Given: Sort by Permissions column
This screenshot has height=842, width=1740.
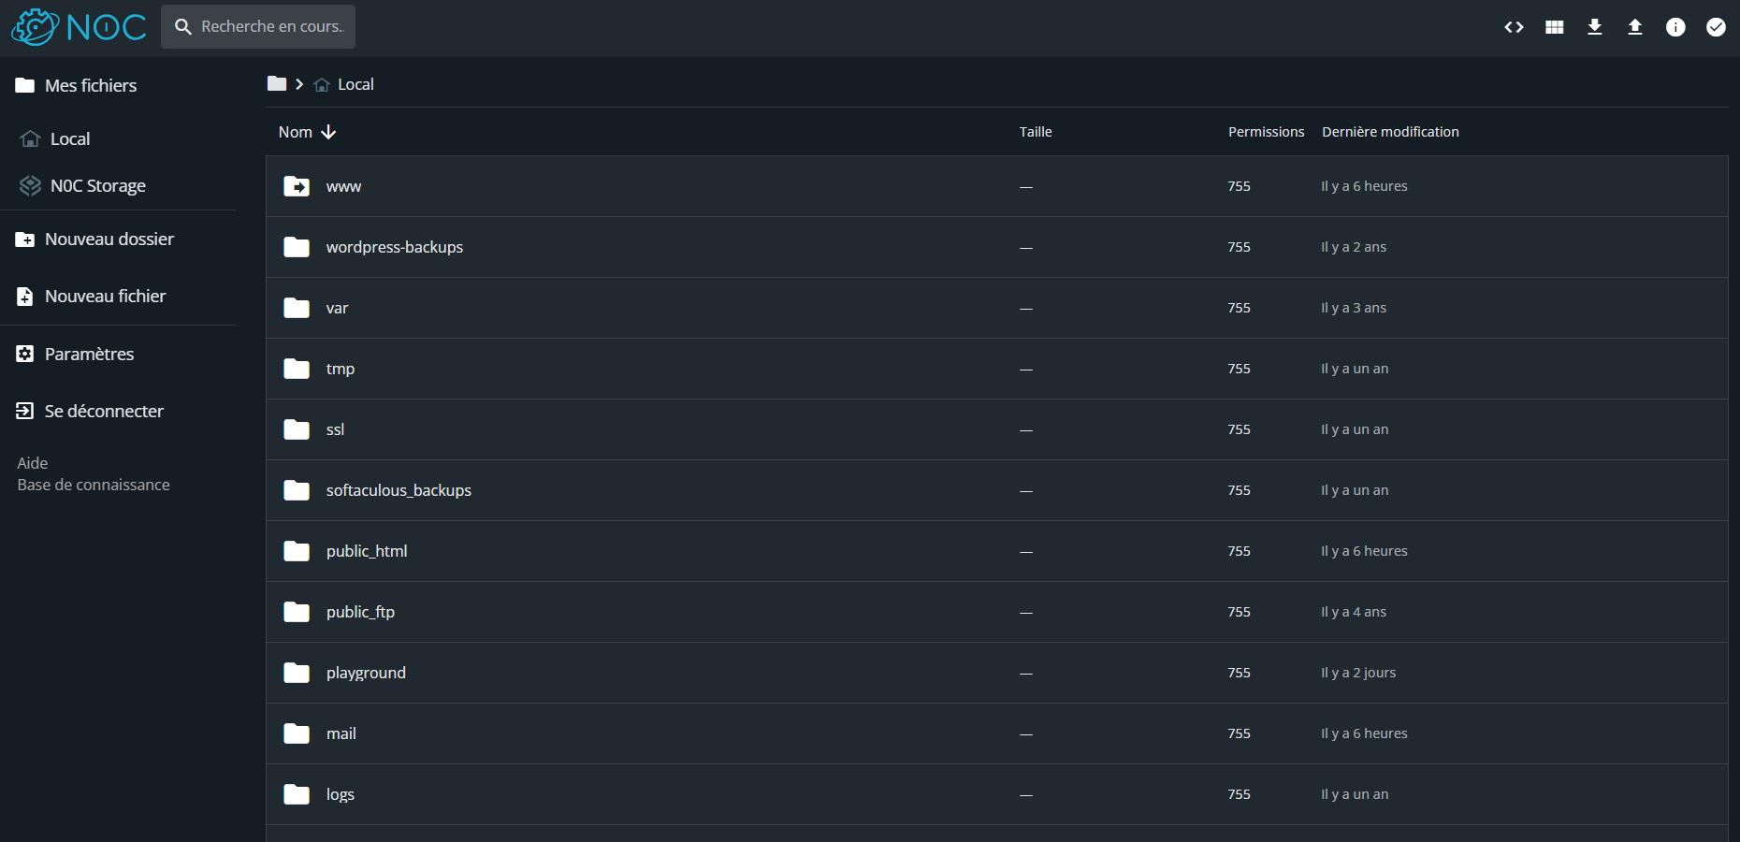Looking at the screenshot, I should click(x=1266, y=132).
